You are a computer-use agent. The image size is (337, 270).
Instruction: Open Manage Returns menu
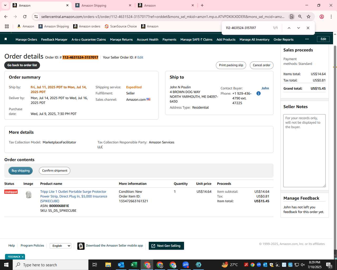121,40
